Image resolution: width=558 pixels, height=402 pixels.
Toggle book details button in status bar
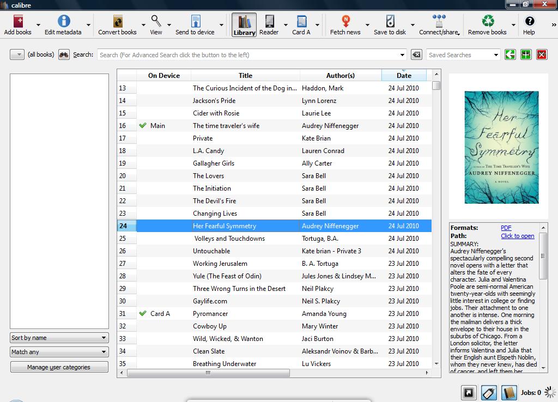point(509,393)
